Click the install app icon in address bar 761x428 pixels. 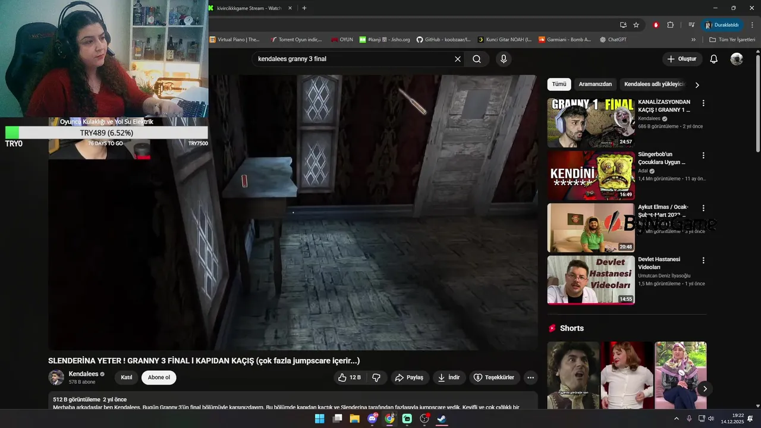tap(623, 25)
